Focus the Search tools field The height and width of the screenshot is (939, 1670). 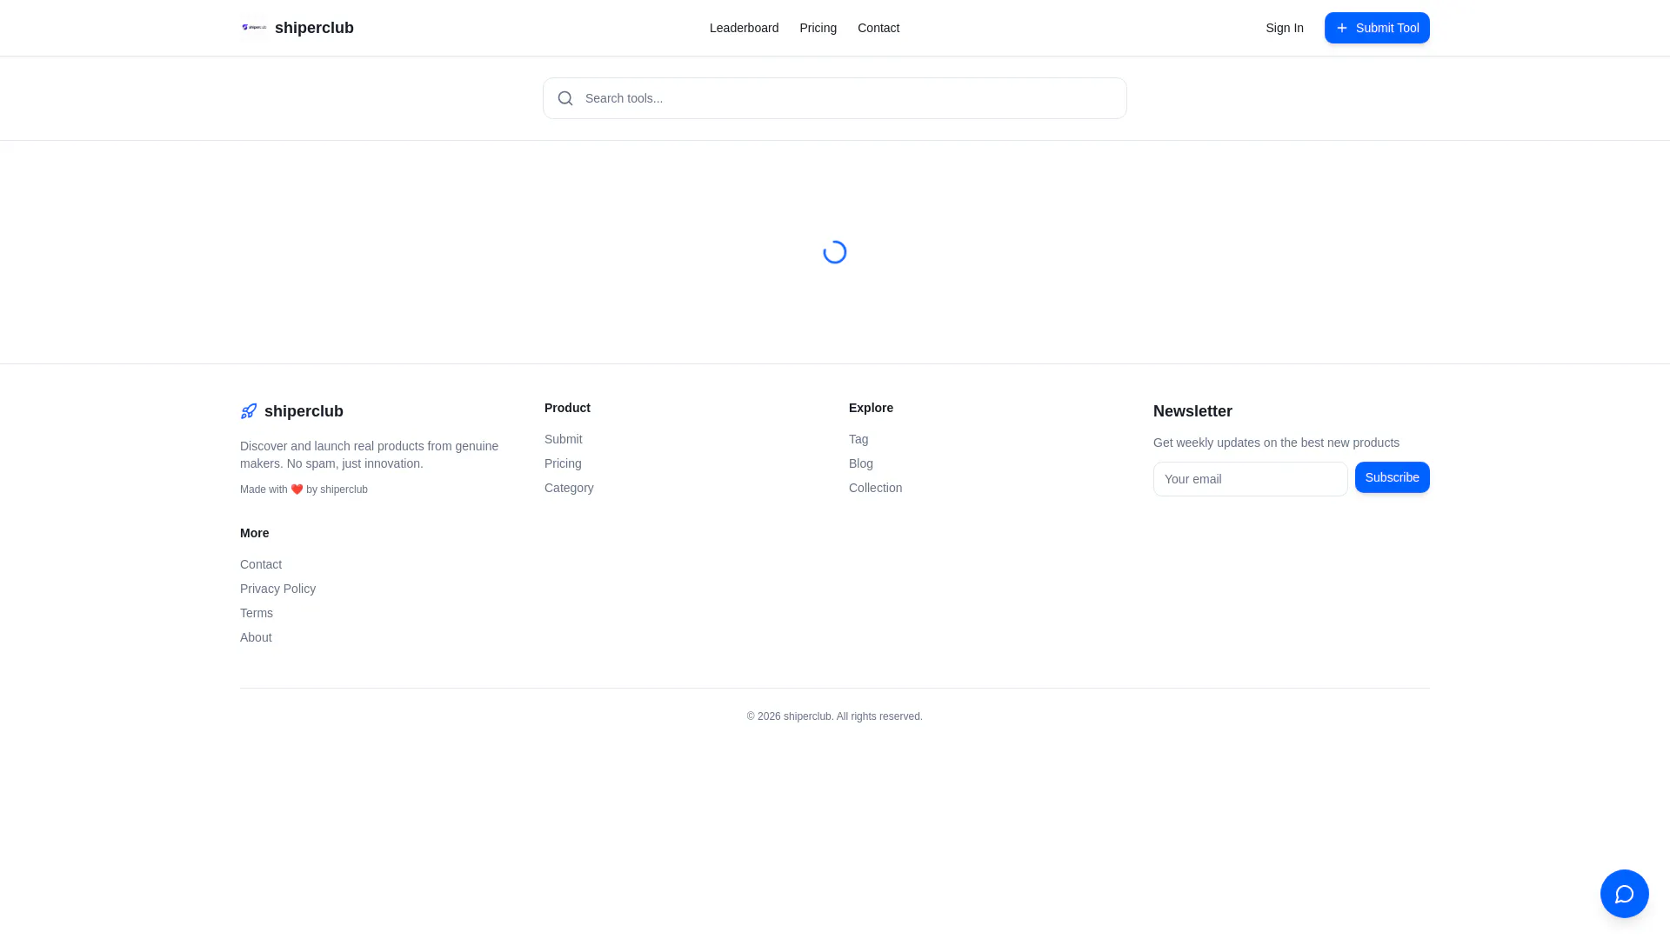point(835,98)
